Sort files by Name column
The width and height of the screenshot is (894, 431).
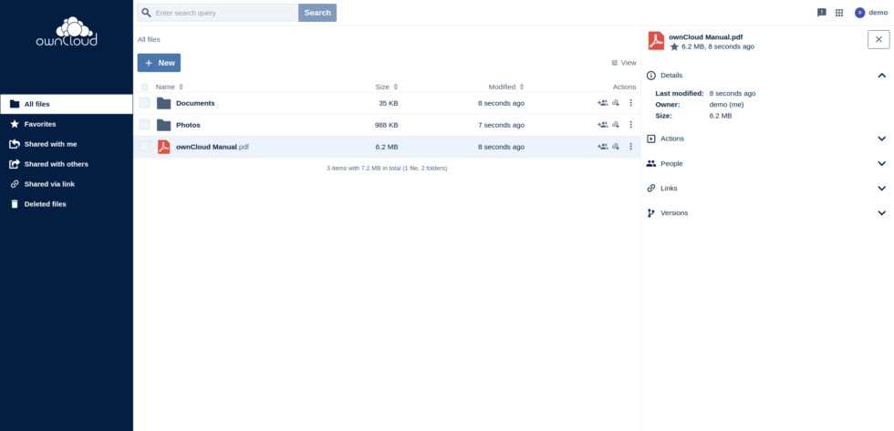(170, 87)
